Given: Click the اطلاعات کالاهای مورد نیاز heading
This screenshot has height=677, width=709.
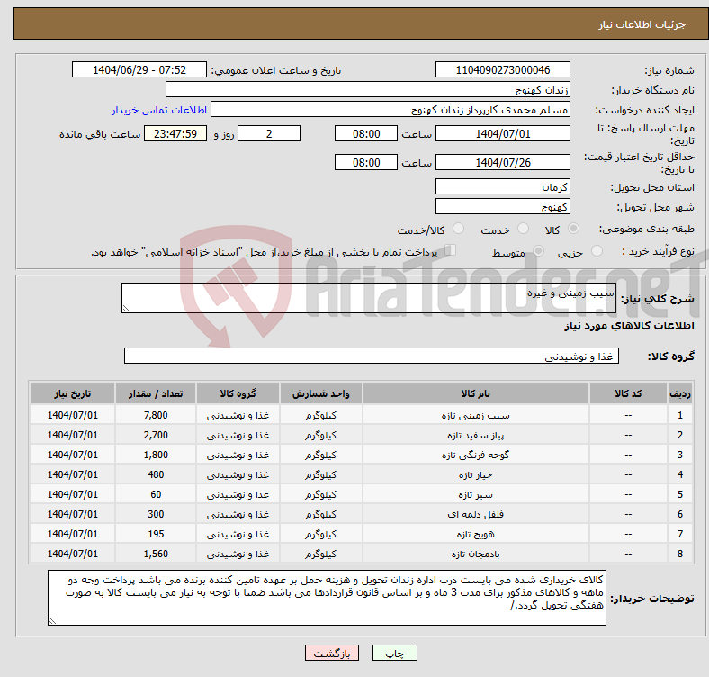Looking at the screenshot, I should 629,326.
